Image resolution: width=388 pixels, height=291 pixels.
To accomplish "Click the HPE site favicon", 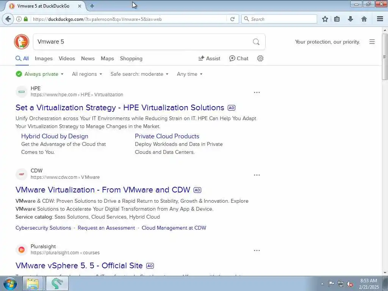I will [22, 92].
